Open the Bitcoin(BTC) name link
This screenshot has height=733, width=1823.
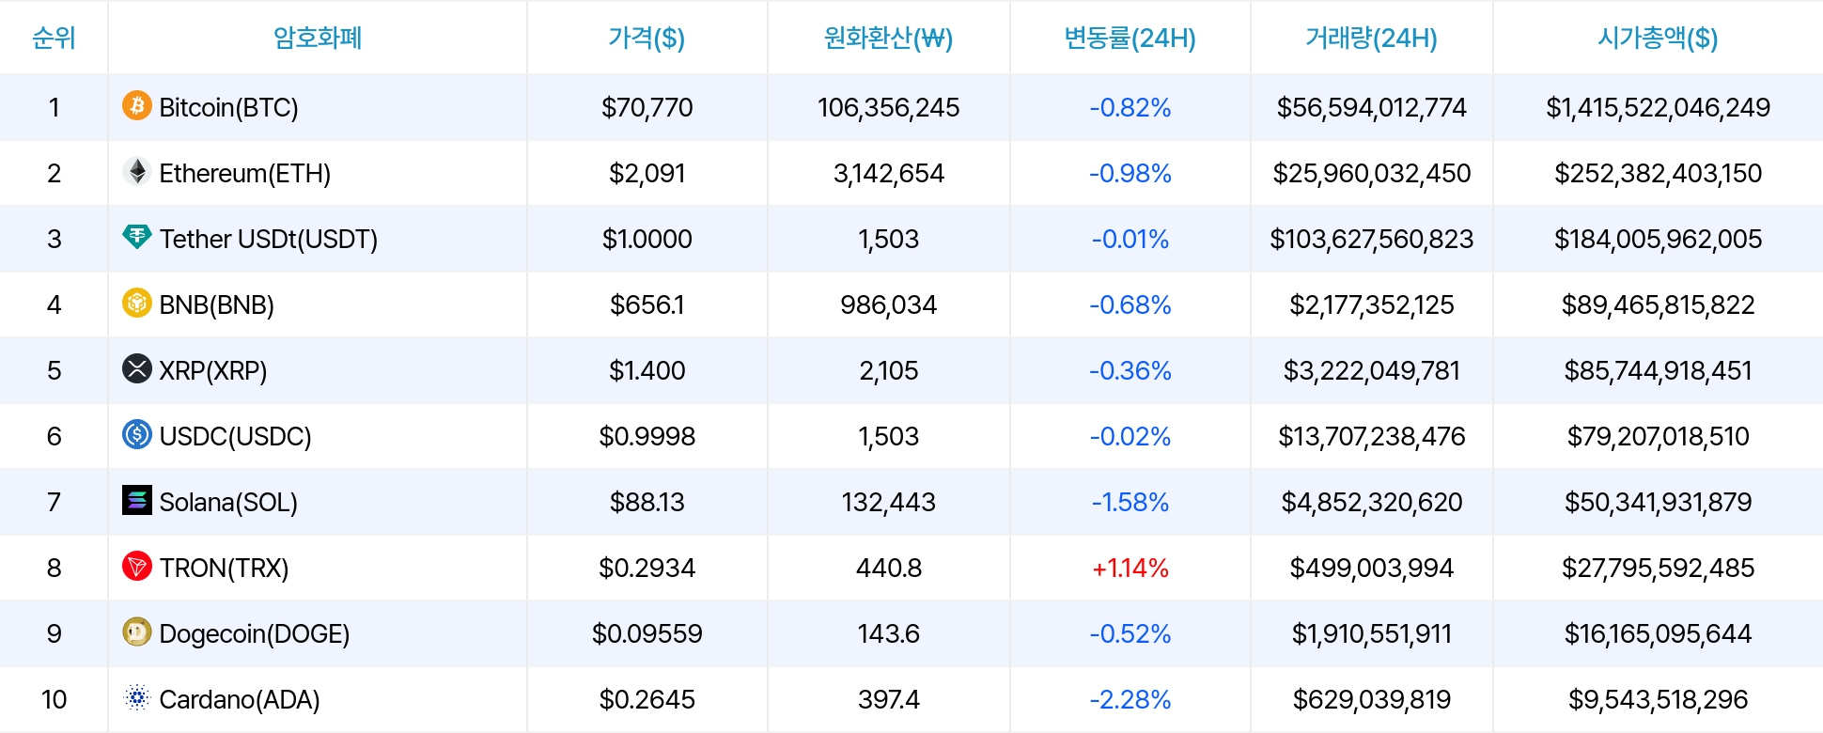point(228,108)
